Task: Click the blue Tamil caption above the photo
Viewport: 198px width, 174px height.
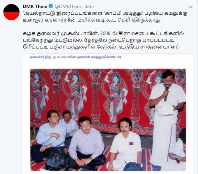Action: click(76, 57)
